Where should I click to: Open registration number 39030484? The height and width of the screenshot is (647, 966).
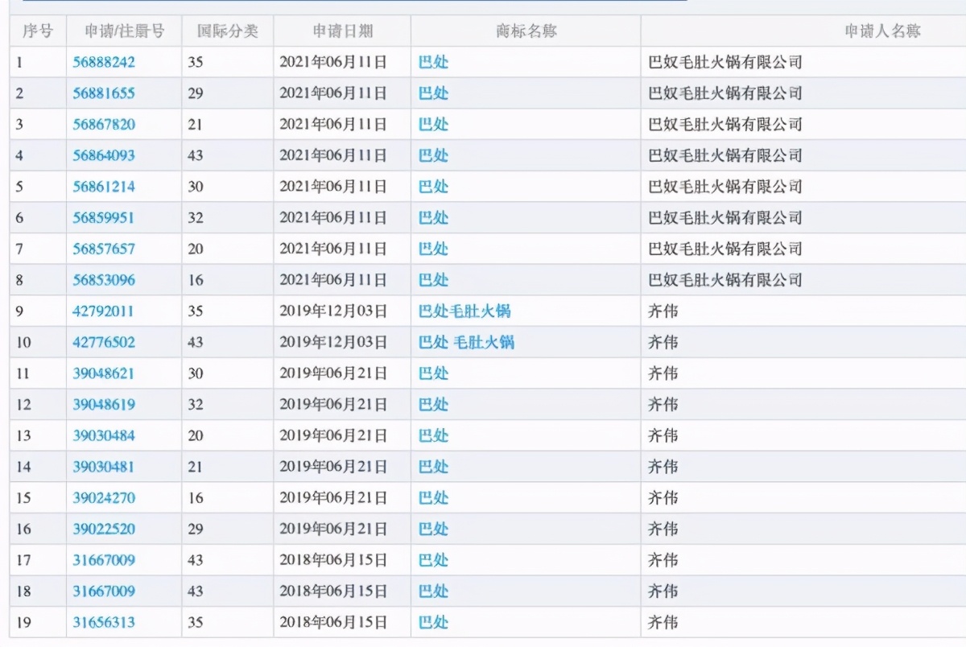pos(104,435)
